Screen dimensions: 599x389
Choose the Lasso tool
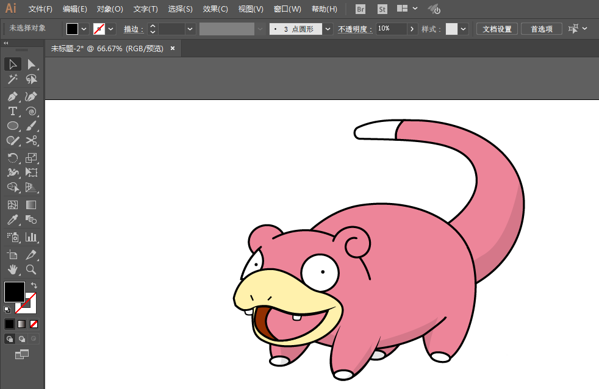coord(31,79)
